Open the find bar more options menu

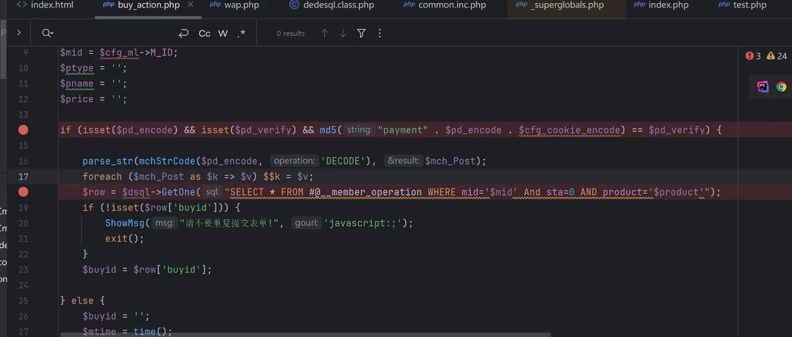point(380,33)
